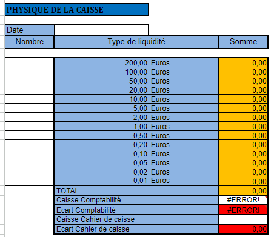This screenshot has width=271, height=237.
Task: Select the Nombre cell for 0,02 Euros
Action: [29, 172]
